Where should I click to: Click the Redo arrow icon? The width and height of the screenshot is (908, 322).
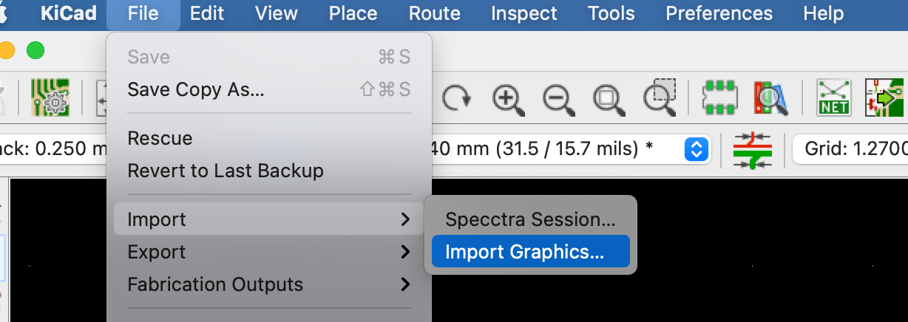457,97
